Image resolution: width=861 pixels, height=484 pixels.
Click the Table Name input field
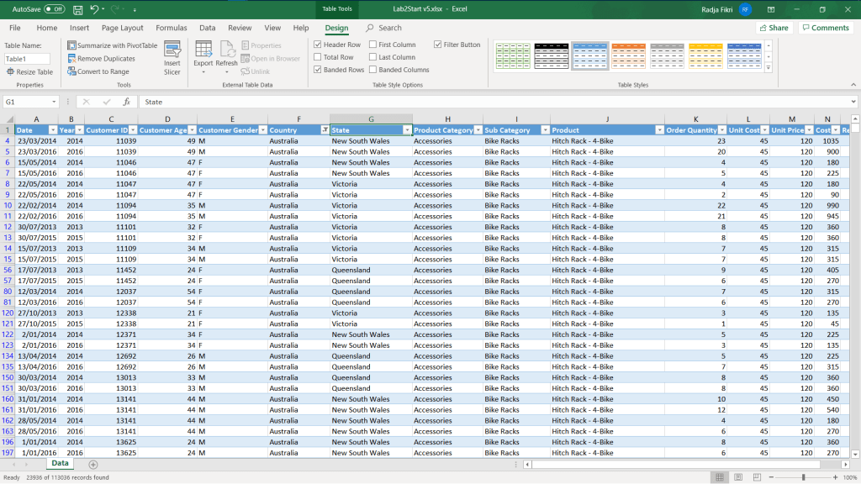click(x=27, y=59)
